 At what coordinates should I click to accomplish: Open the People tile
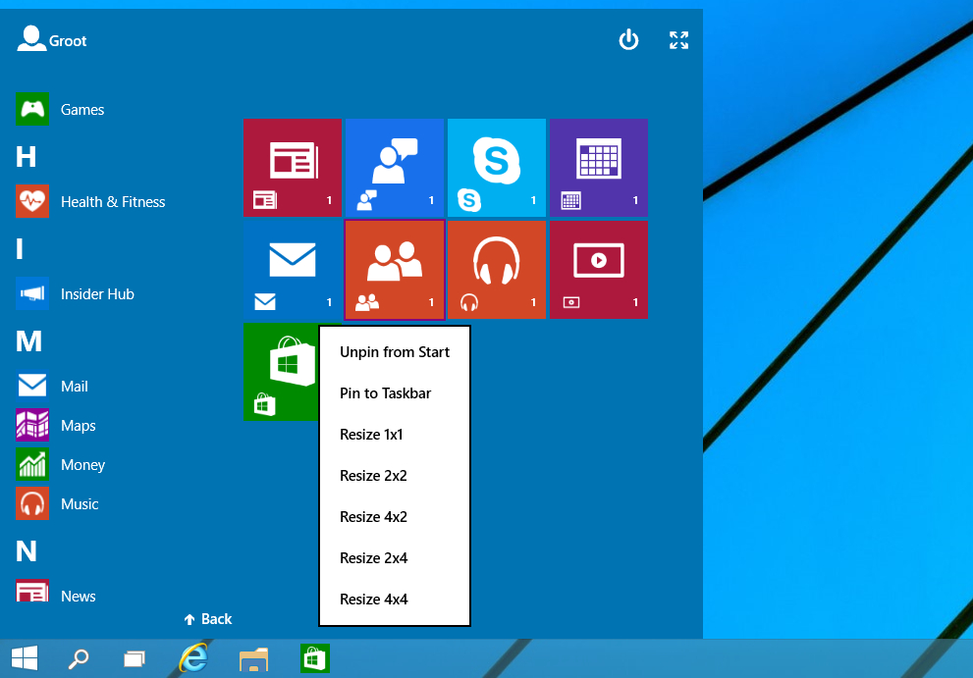pos(395,270)
